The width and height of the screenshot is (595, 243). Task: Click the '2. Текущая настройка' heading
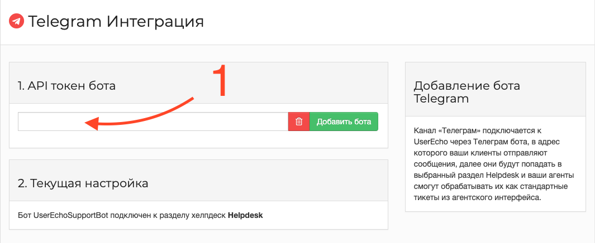[x=83, y=183]
